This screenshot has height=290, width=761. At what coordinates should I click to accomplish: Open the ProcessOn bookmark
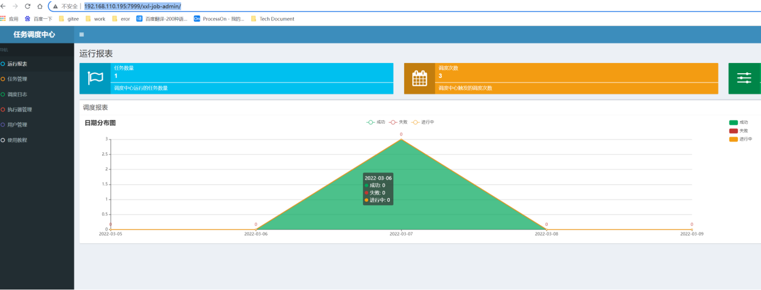[x=219, y=19]
